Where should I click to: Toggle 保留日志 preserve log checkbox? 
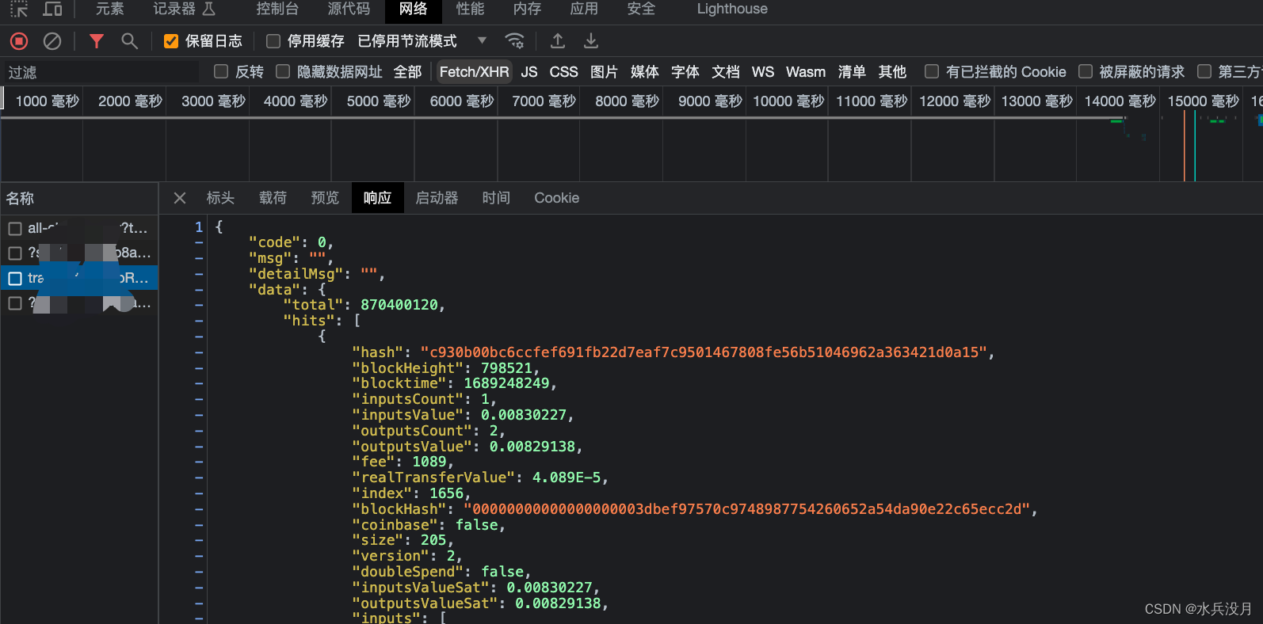[x=171, y=41]
